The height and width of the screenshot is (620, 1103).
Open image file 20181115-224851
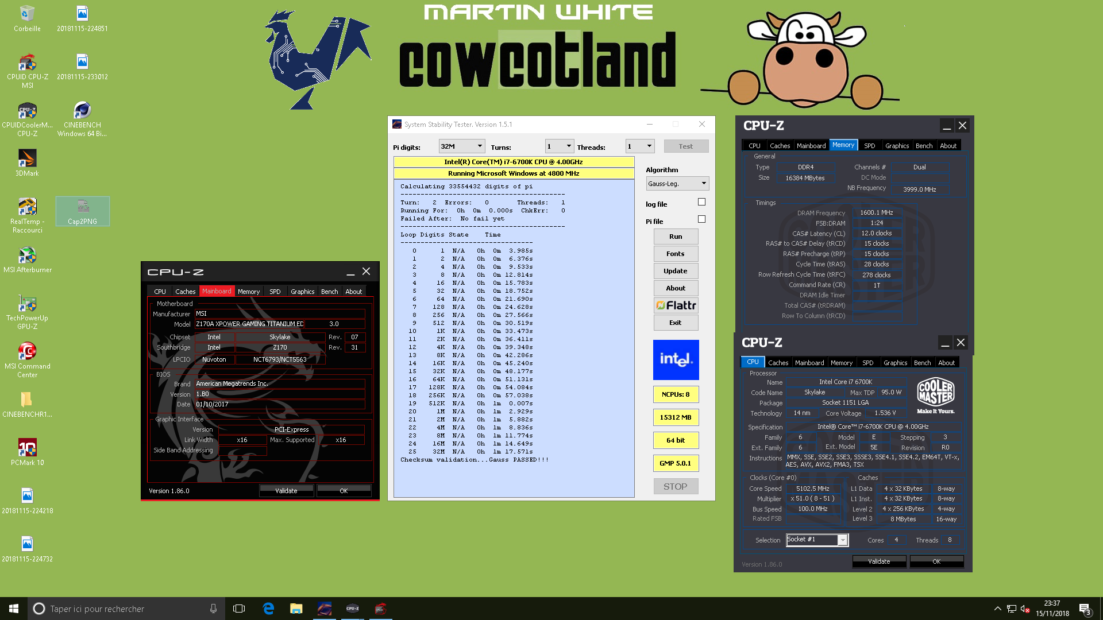[x=82, y=19]
